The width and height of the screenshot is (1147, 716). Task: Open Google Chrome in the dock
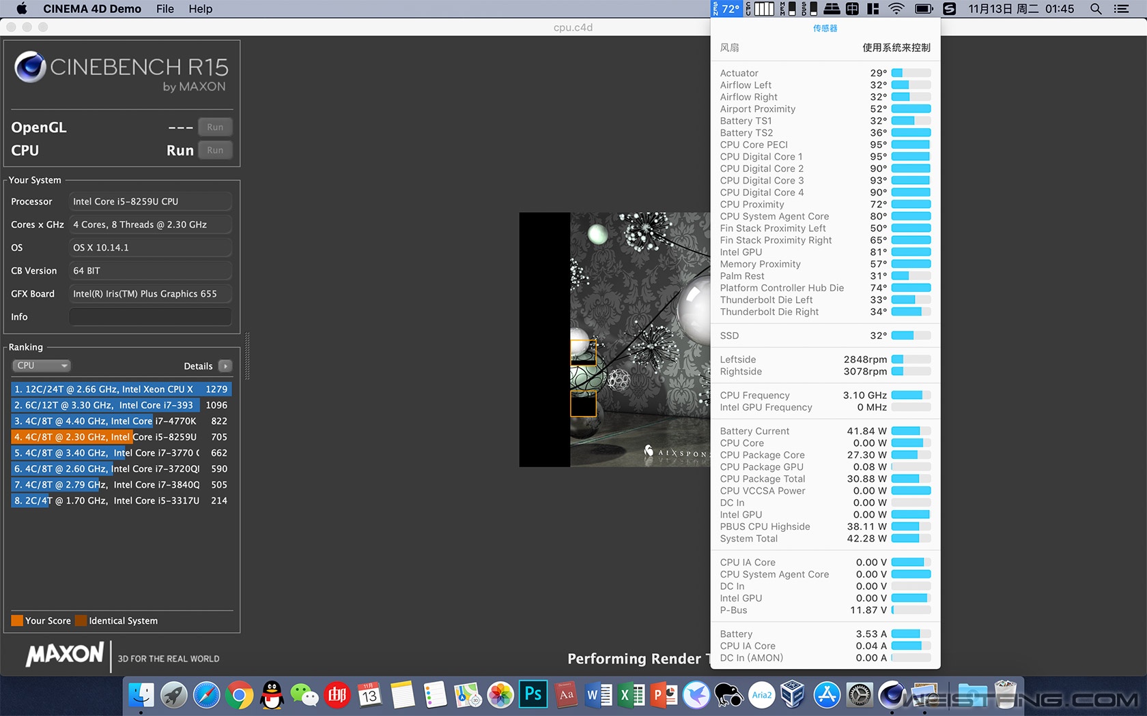click(239, 696)
